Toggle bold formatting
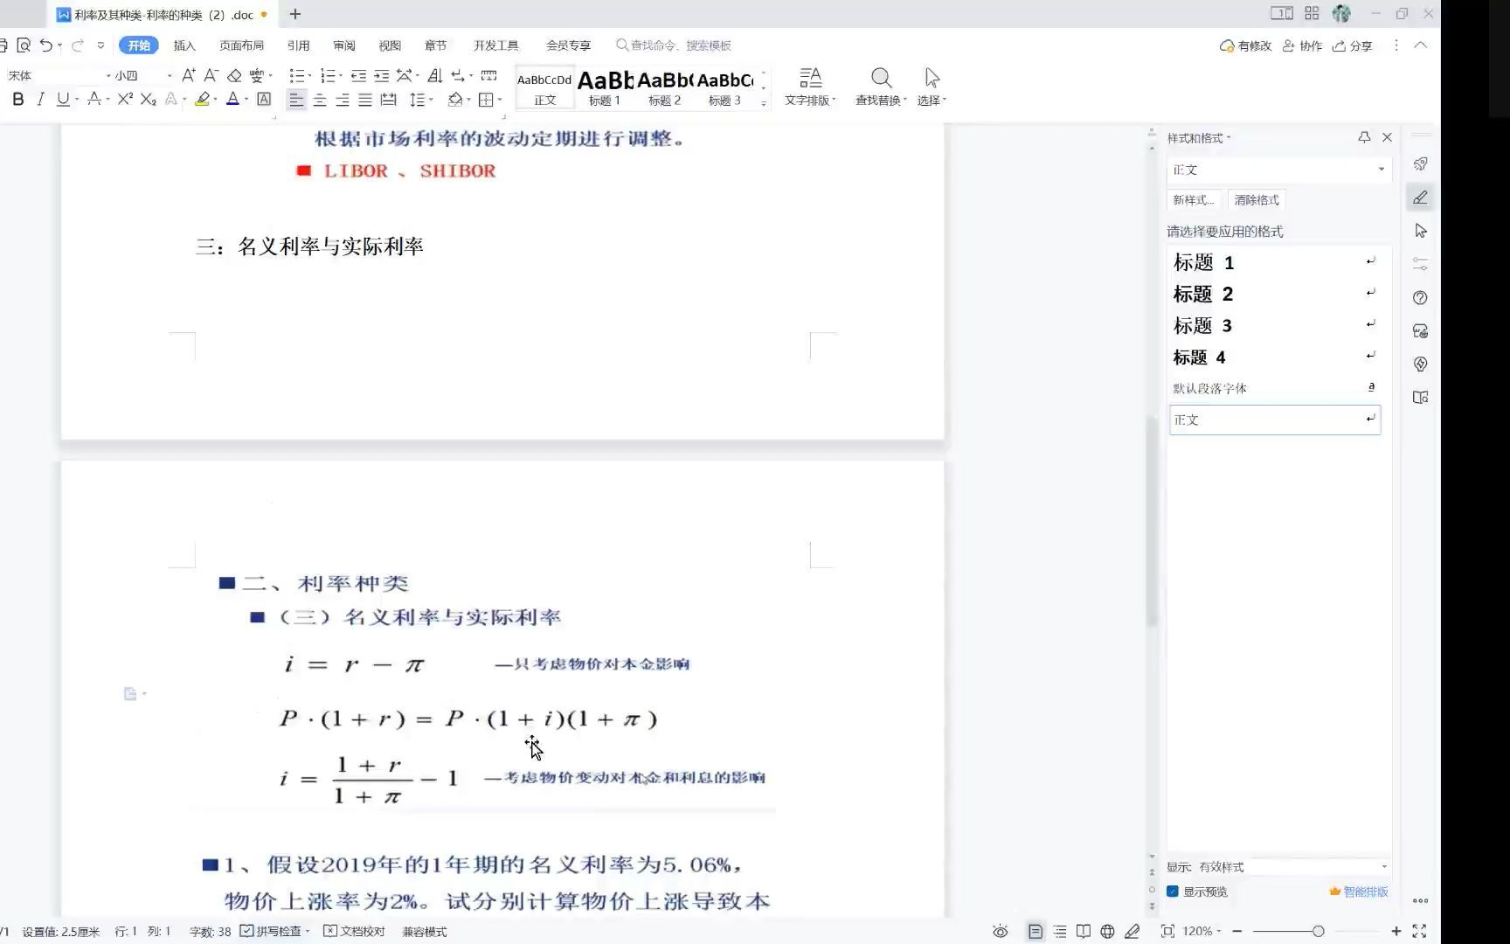 tap(17, 100)
